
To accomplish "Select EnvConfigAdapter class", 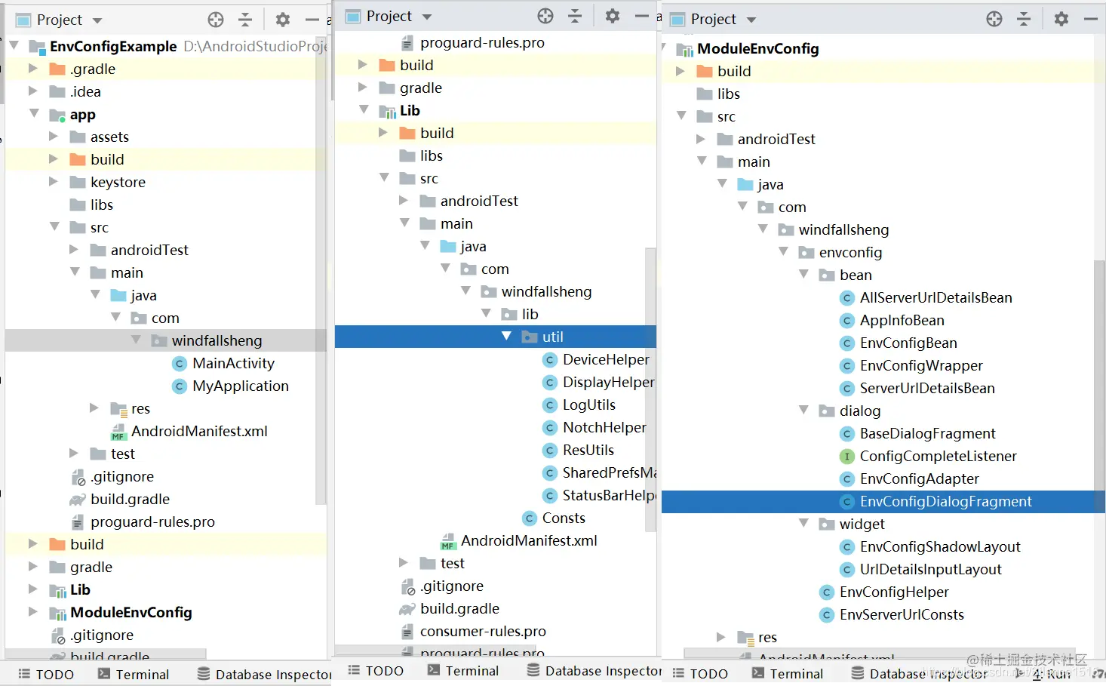I will (x=920, y=479).
